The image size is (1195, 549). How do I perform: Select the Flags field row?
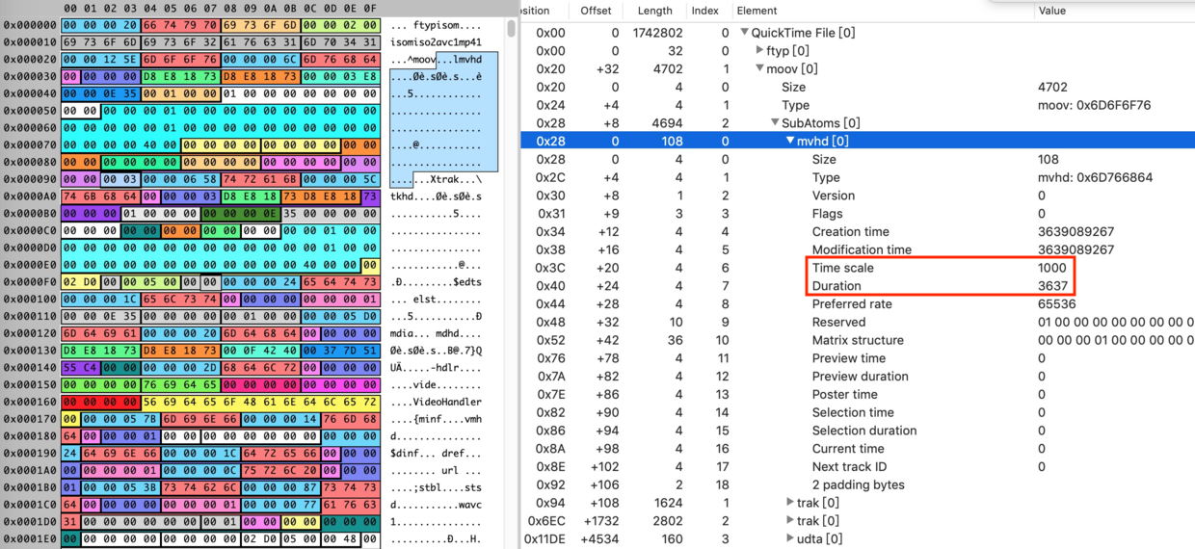pyautogui.click(x=858, y=213)
